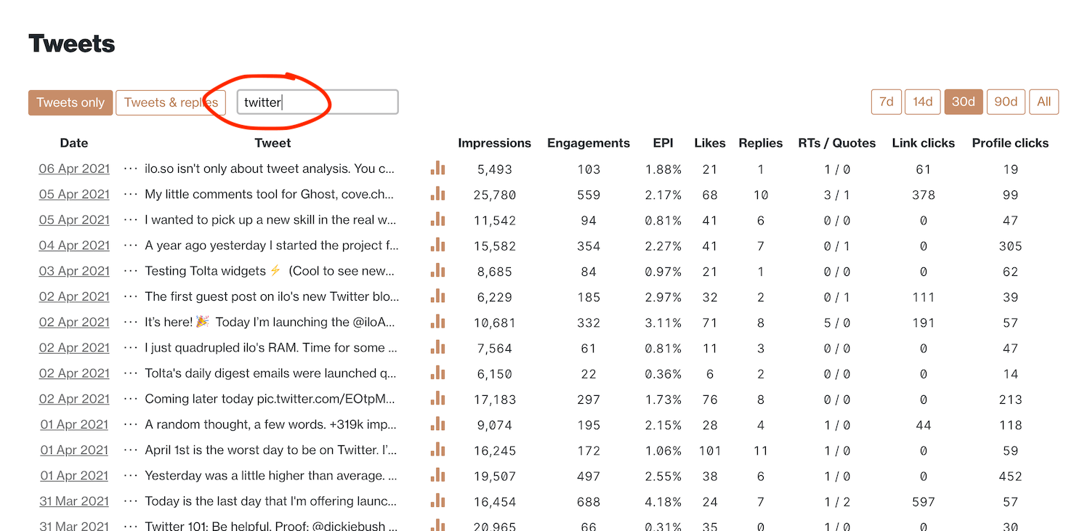Select the 7d time range
Image resolution: width=1090 pixels, height=531 pixels.
(x=887, y=102)
